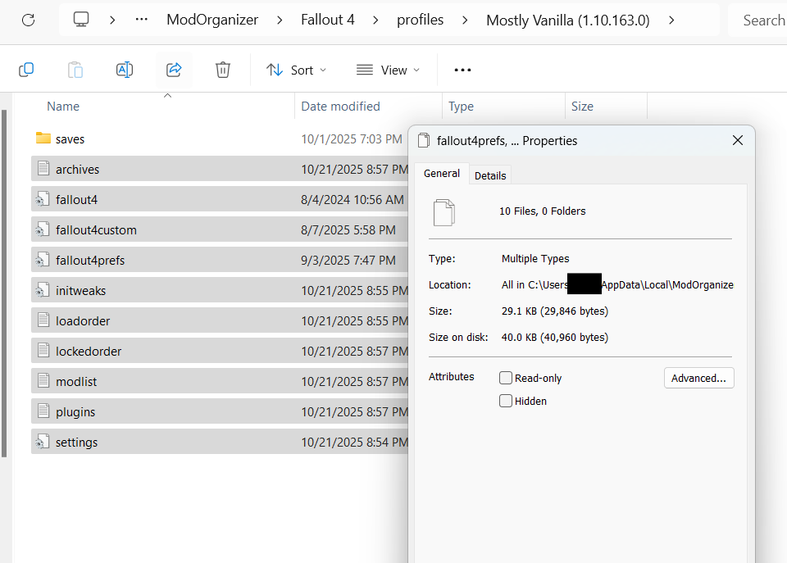
Task: Select the modlist file name
Action: click(75, 382)
